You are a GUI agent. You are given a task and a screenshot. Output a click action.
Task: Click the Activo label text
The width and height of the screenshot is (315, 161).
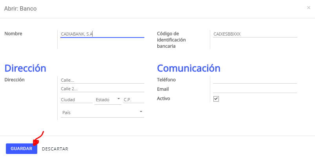point(163,98)
